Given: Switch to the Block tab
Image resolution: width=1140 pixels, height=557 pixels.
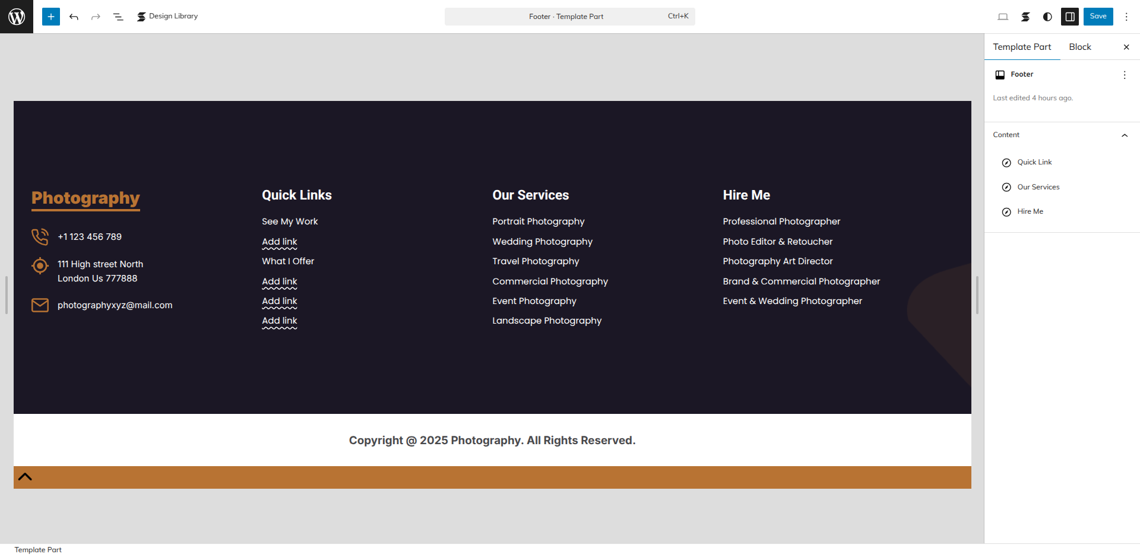Looking at the screenshot, I should [x=1080, y=47].
